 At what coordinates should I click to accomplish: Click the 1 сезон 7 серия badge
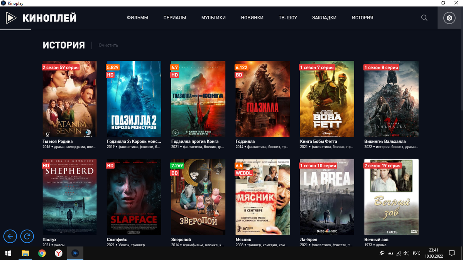pos(317,67)
